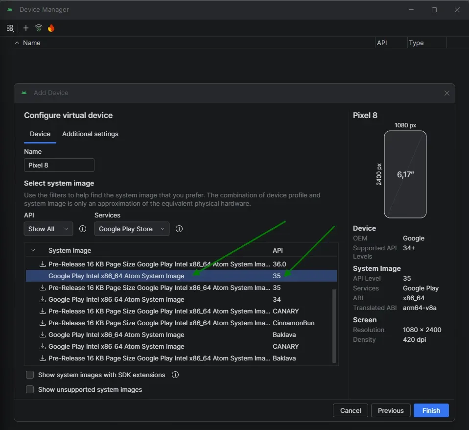Click the device grouping icon in Device Manager toolbar
The image size is (469, 430).
pyautogui.click(x=10, y=28)
